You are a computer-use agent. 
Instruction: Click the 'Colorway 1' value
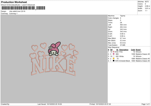[13, 13]
